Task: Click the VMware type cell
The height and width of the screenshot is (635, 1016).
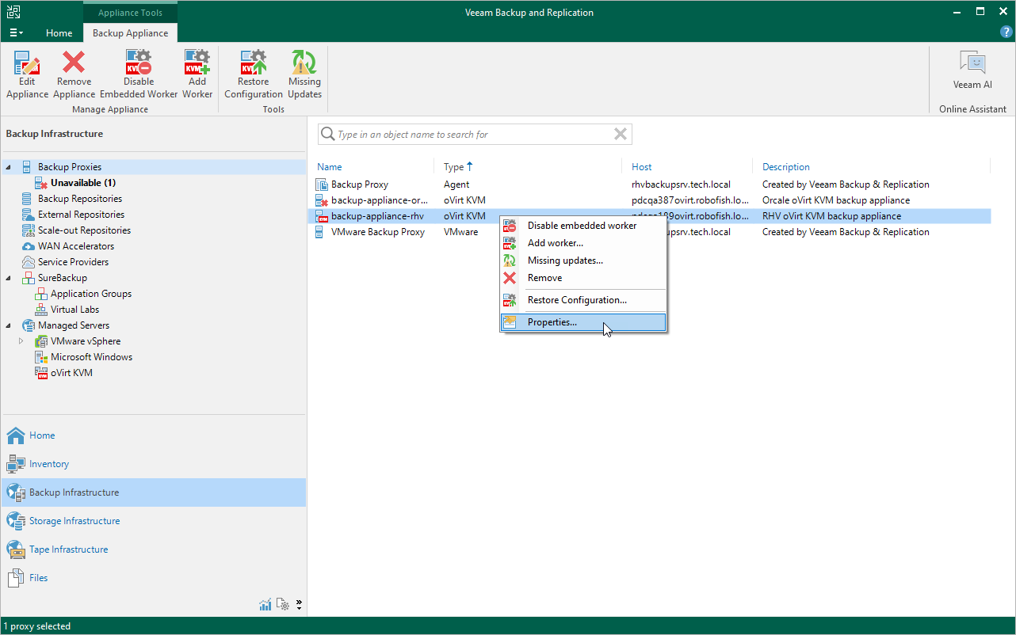Action: (x=461, y=232)
